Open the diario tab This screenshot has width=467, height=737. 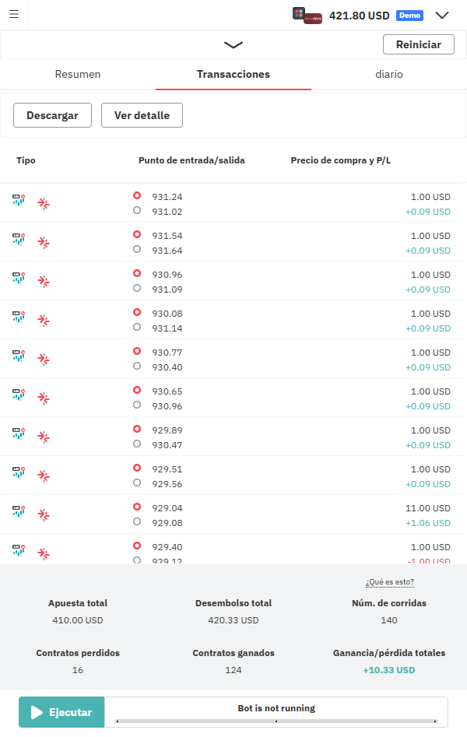[389, 74]
